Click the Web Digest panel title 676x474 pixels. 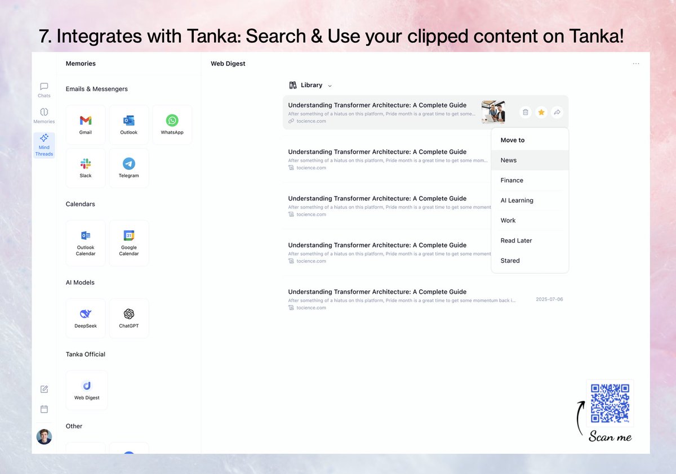[x=228, y=64]
